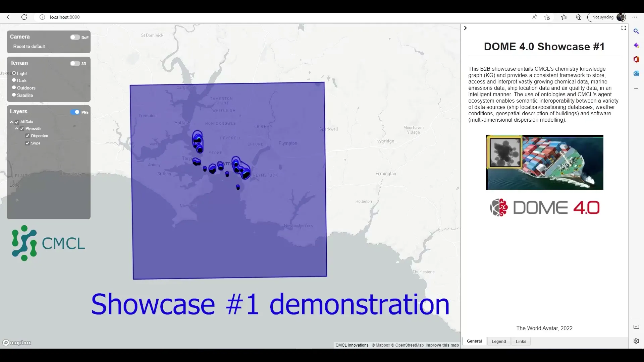The image size is (644, 362).
Task: Switch to the Links tab
Action: pyautogui.click(x=521, y=342)
